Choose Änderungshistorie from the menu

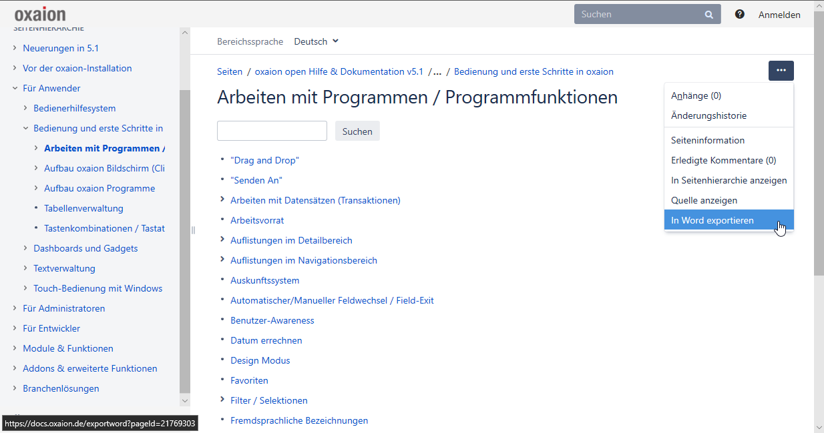pos(708,115)
